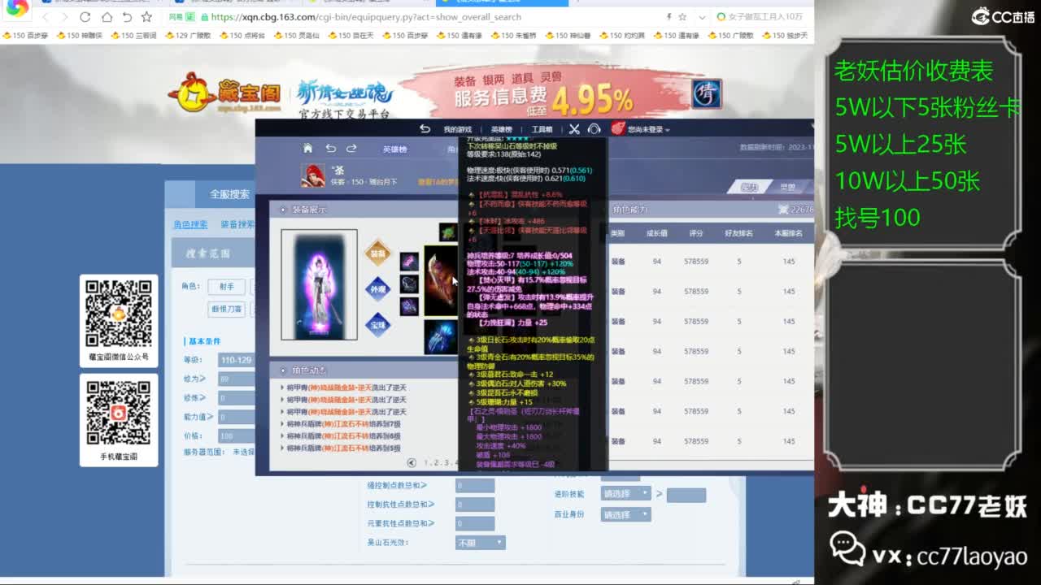1041x585 pixels.
Task: Open the 129 广陵散 bookmark
Action: click(x=187, y=36)
